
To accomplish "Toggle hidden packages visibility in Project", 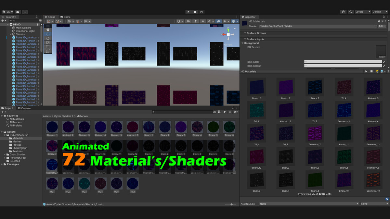I will tap(236, 112).
